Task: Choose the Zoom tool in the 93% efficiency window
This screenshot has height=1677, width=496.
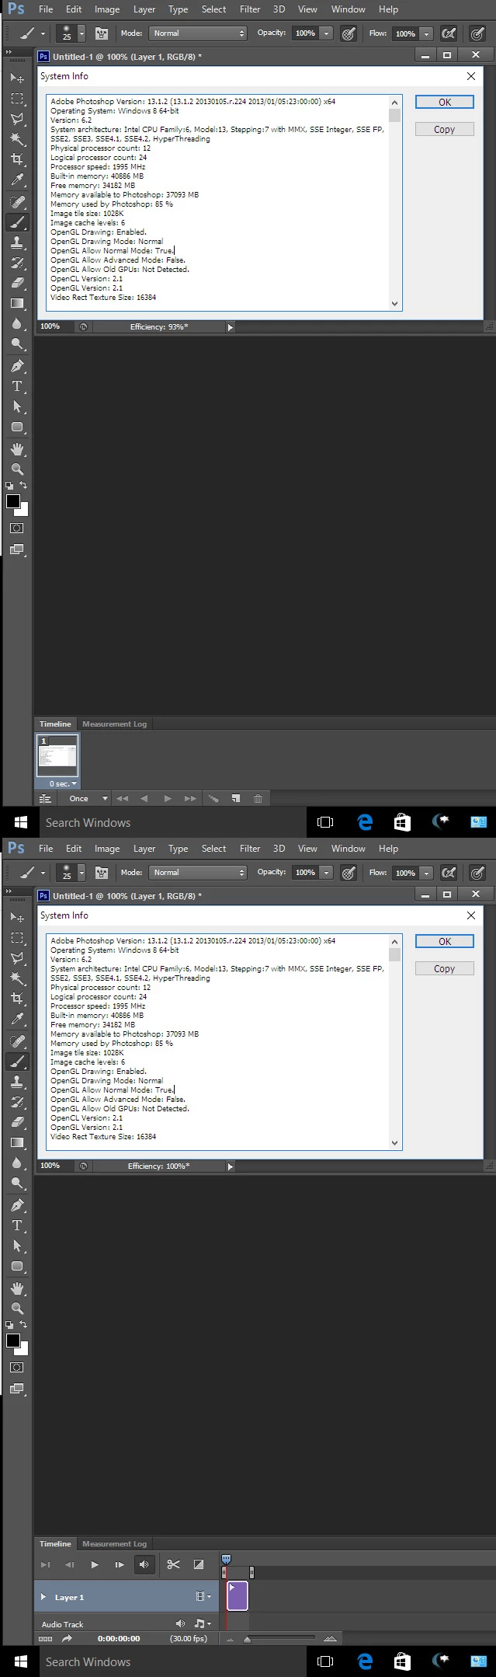Action: point(16,469)
